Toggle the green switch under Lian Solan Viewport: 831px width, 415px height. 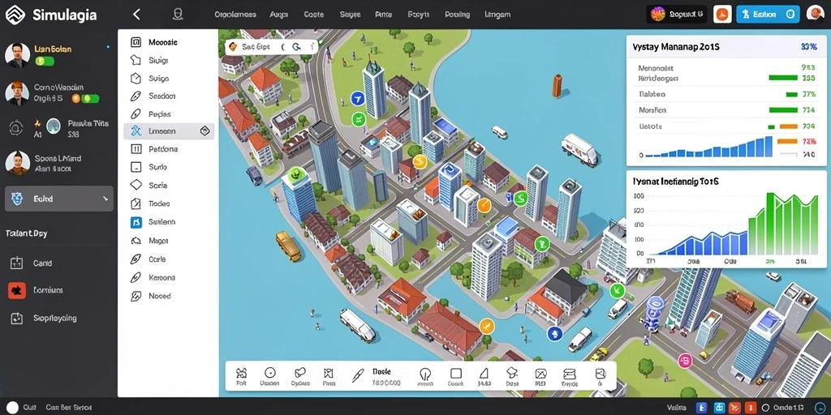click(x=45, y=61)
